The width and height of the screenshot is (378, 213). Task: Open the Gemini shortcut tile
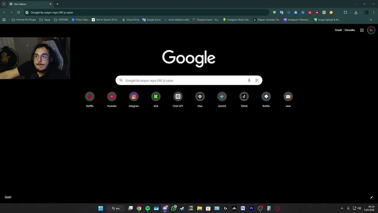(222, 100)
